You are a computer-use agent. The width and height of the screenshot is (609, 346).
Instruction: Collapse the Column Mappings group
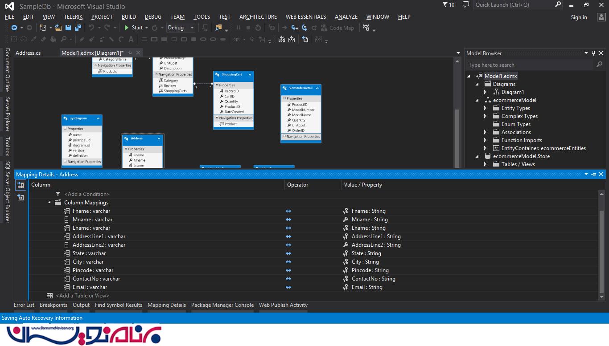49,203
